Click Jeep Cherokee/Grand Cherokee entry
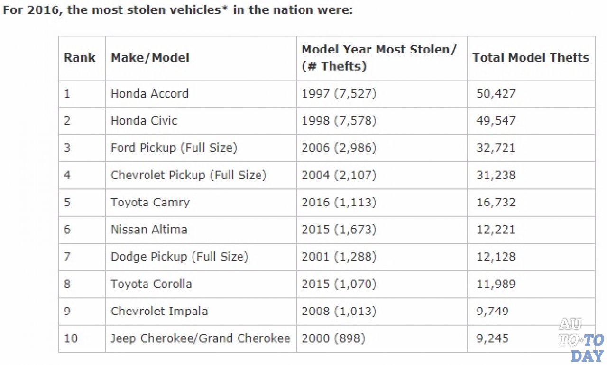 [200, 338]
